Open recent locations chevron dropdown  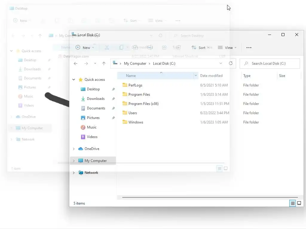click(95, 64)
